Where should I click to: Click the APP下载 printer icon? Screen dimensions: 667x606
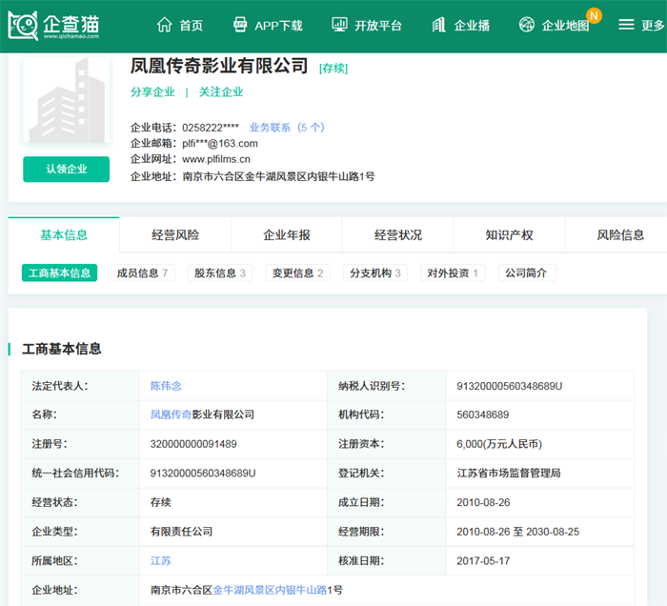(x=240, y=25)
